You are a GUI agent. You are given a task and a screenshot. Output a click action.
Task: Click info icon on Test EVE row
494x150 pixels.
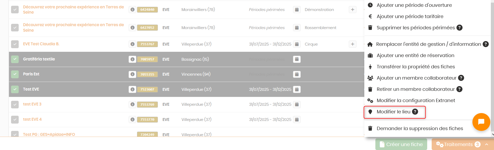point(133,90)
